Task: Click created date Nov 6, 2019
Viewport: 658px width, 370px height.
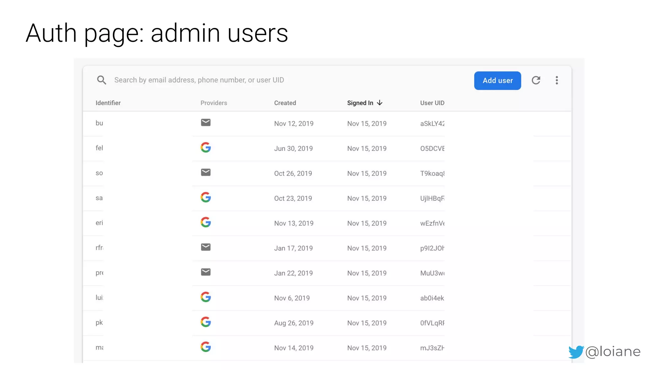Action: [292, 298]
